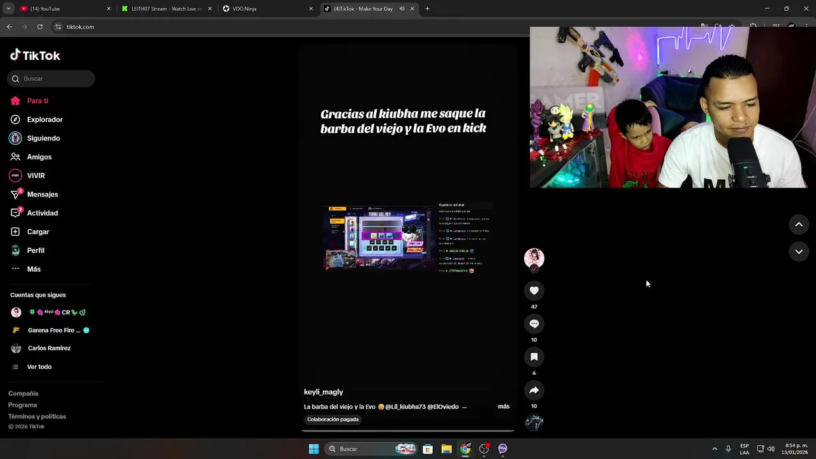The width and height of the screenshot is (816, 459).
Task: Open the video comments
Action: [534, 324]
